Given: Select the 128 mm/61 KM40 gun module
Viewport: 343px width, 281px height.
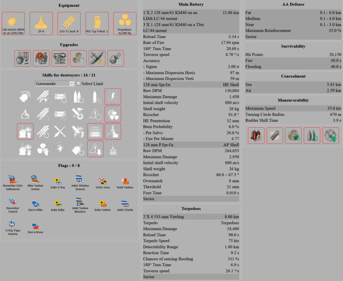Looking at the screenshot, I should click(14, 21).
